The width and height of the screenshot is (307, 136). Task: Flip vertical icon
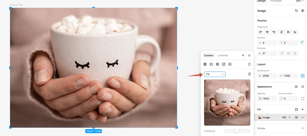295,53
